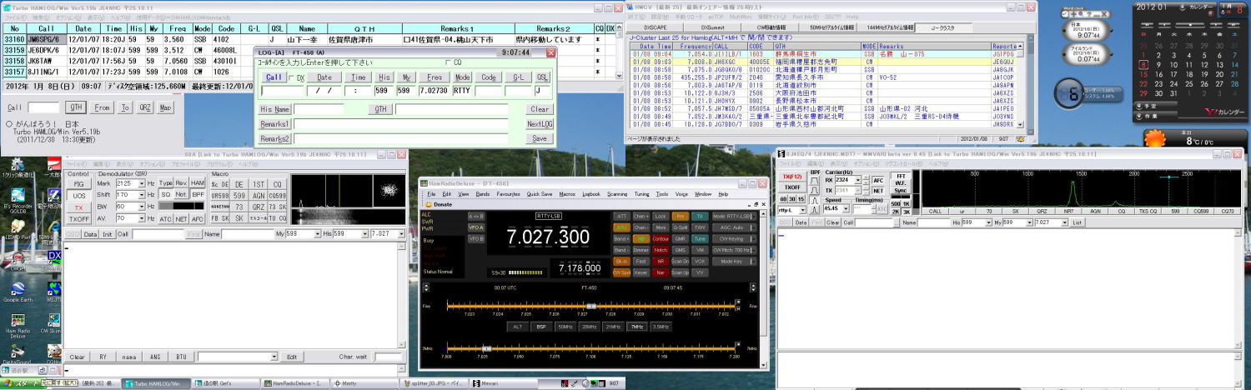
Task: Click the TX(F12) button in MMVARI
Action: (x=791, y=177)
